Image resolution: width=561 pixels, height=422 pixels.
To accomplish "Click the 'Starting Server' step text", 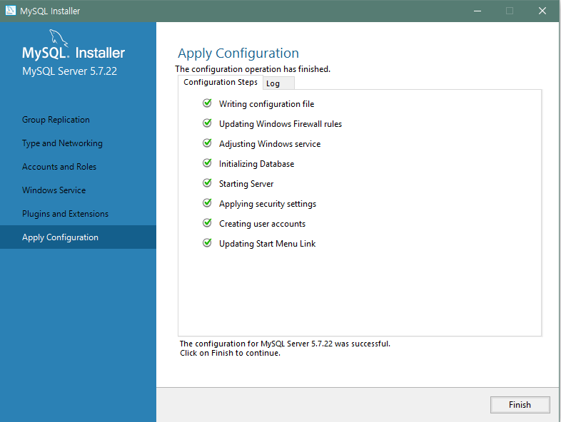I will 246,184.
